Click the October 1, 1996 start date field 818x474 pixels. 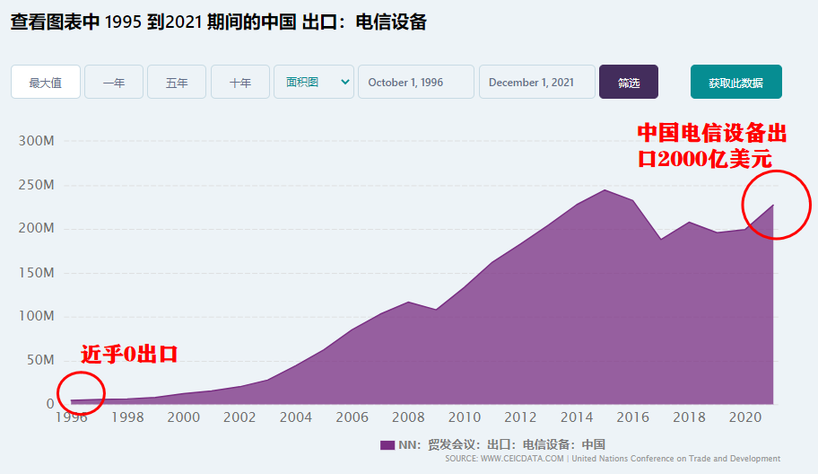coord(415,83)
